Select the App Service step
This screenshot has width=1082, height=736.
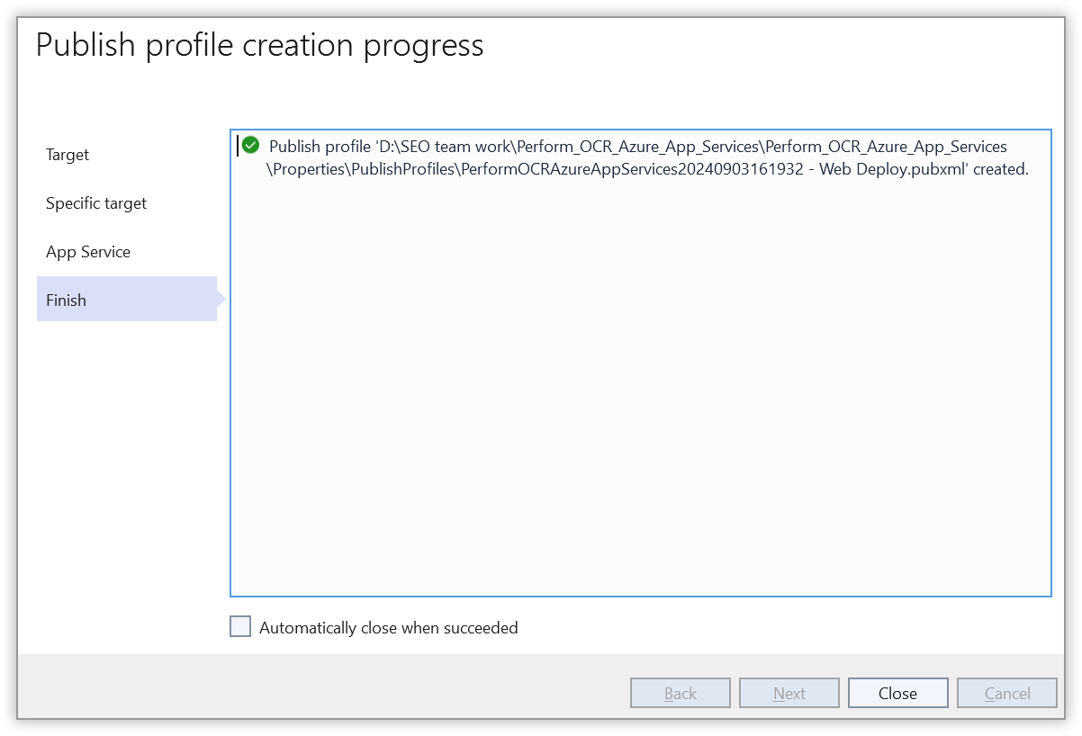(x=88, y=252)
